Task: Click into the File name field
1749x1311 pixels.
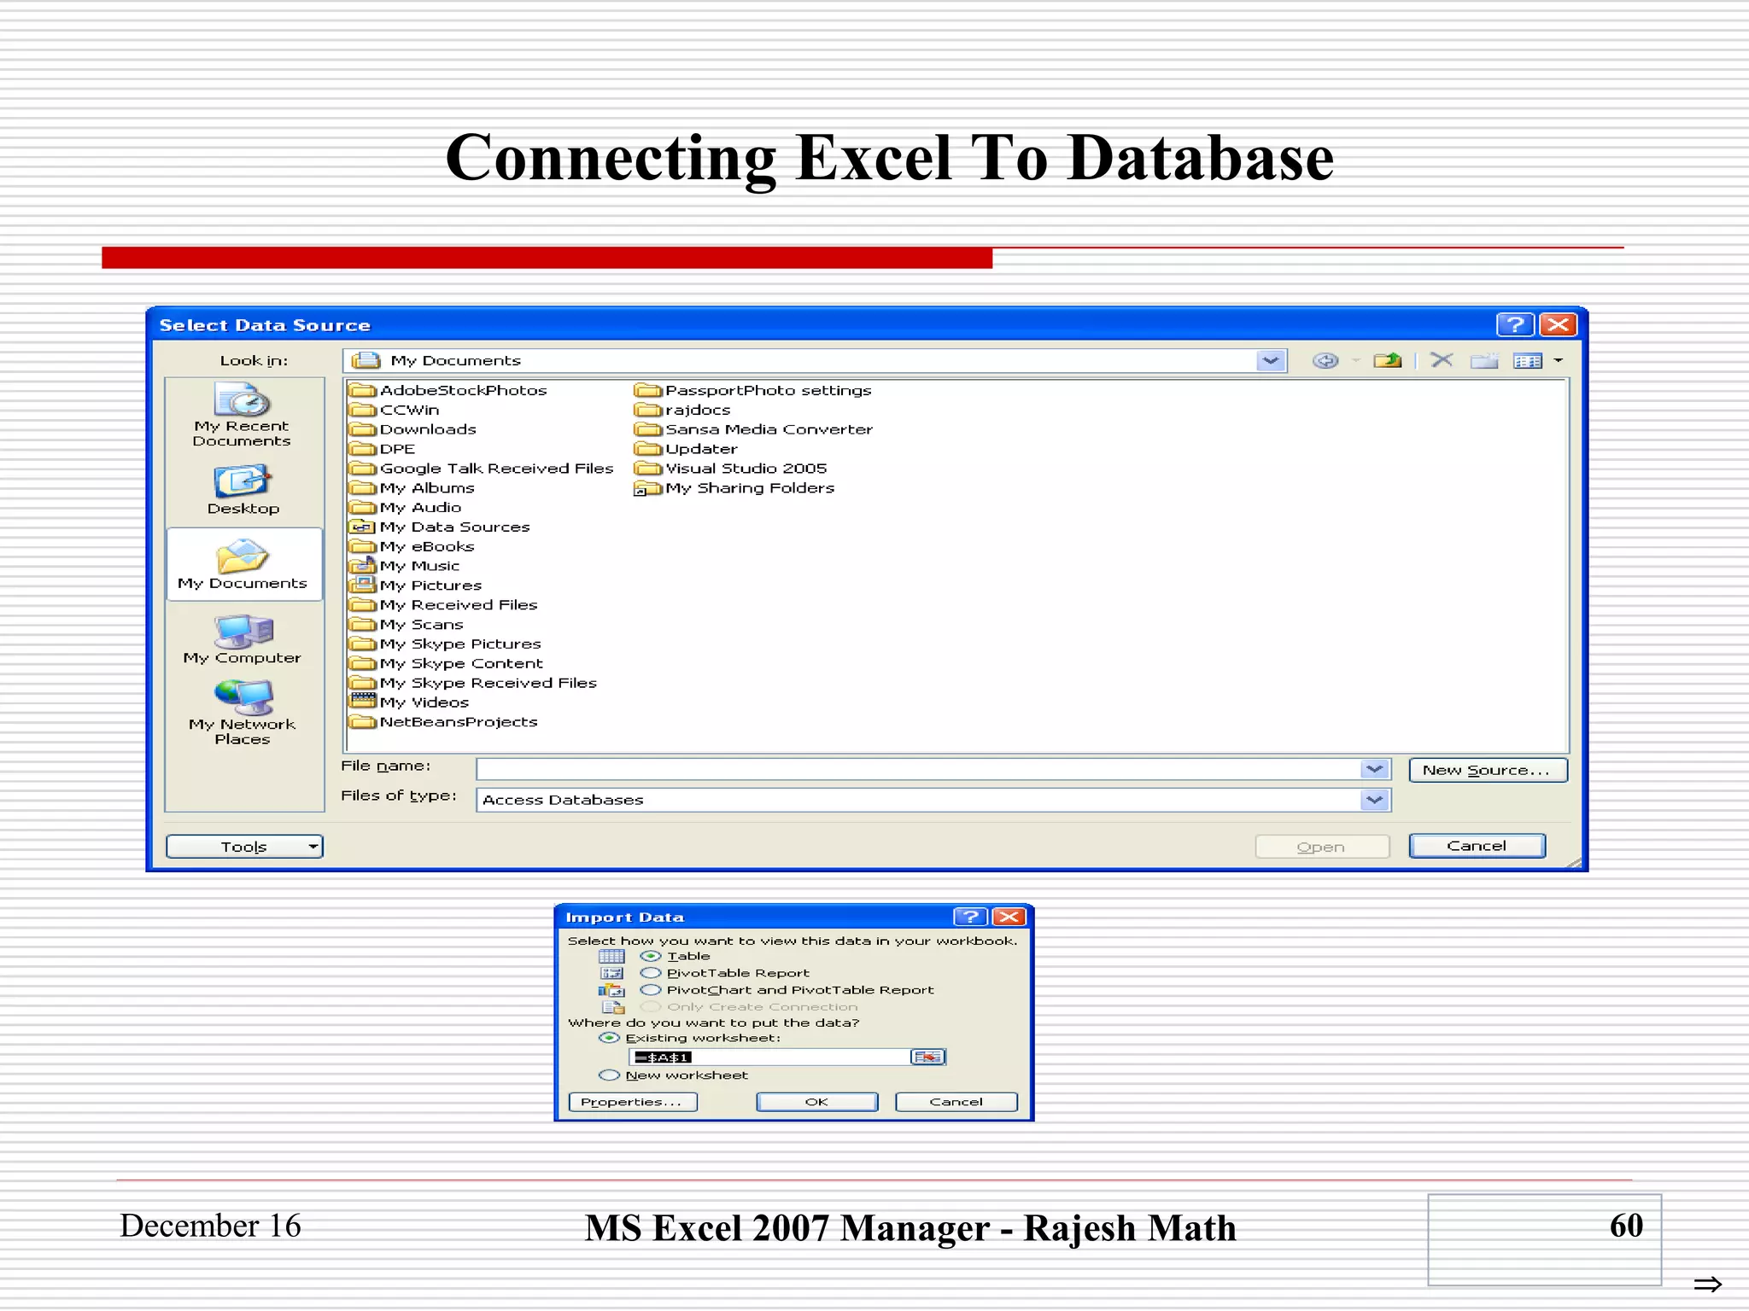Action: 919,770
